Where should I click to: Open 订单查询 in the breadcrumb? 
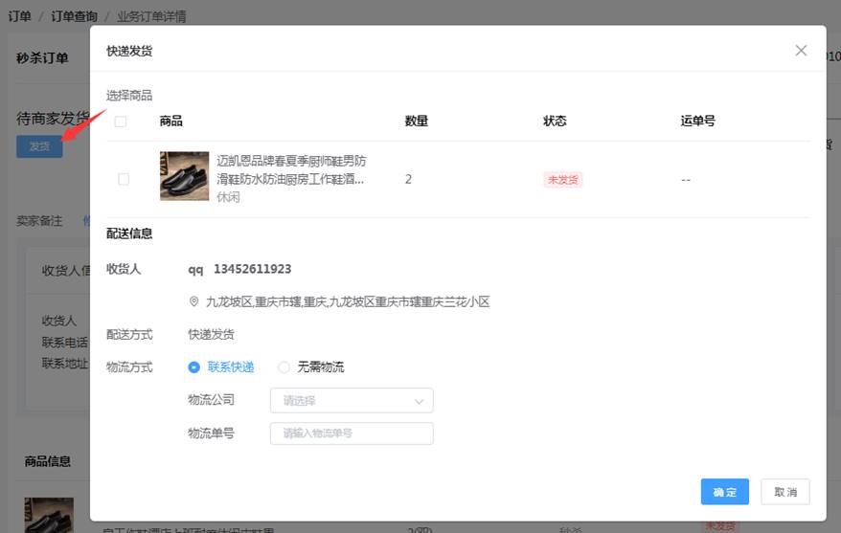pyautogui.click(x=74, y=16)
